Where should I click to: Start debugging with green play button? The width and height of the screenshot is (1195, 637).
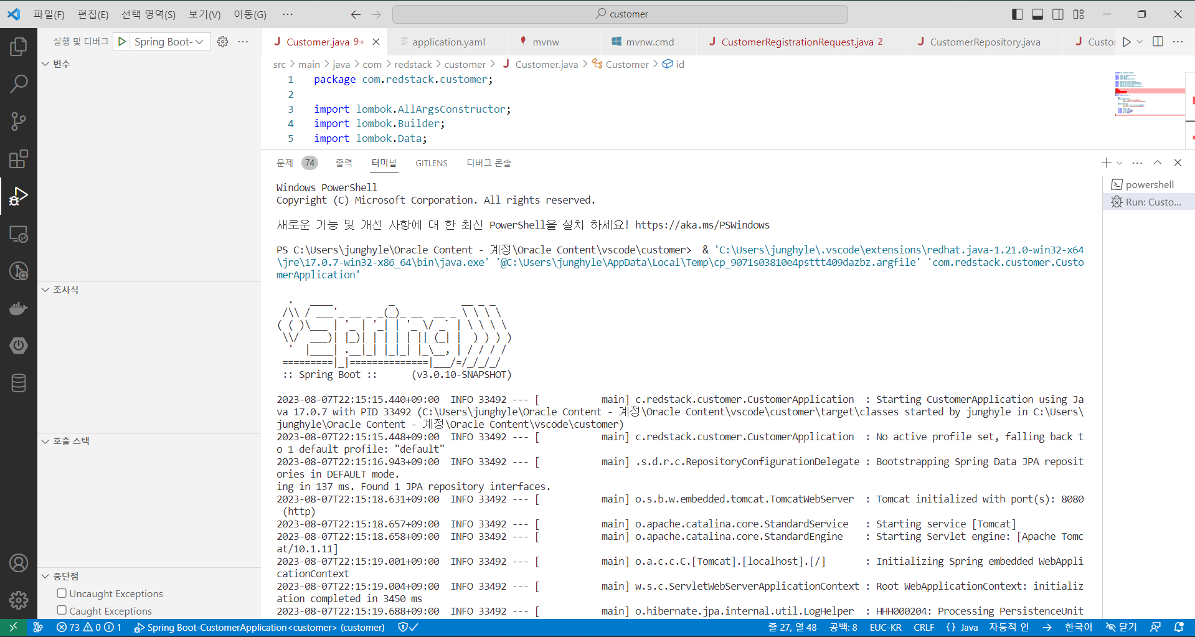pyautogui.click(x=122, y=42)
